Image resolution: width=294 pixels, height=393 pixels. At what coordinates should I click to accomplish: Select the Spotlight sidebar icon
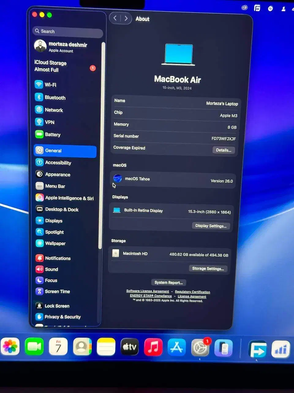tap(40, 232)
